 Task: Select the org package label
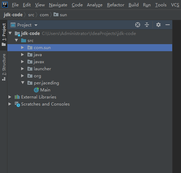coord(37,76)
